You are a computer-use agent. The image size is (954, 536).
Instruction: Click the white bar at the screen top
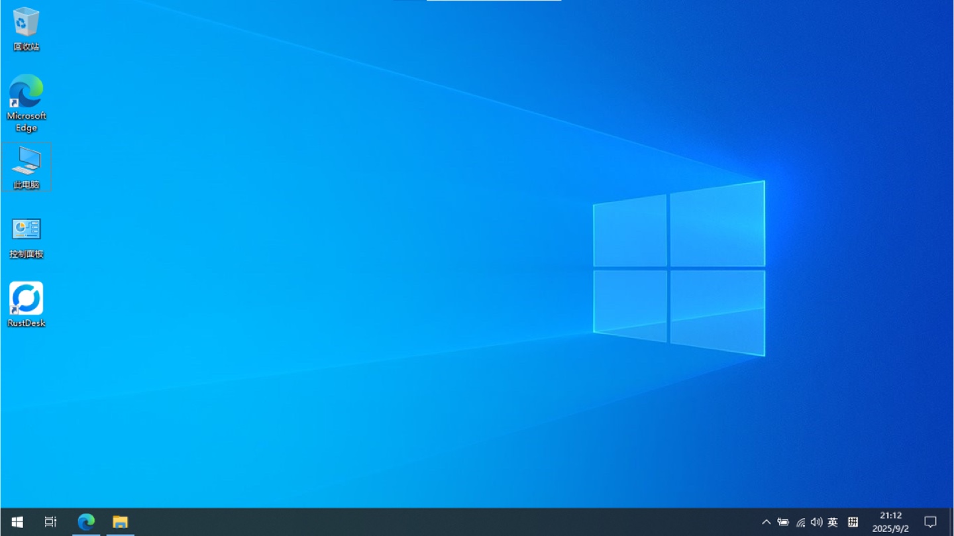click(494, 1)
